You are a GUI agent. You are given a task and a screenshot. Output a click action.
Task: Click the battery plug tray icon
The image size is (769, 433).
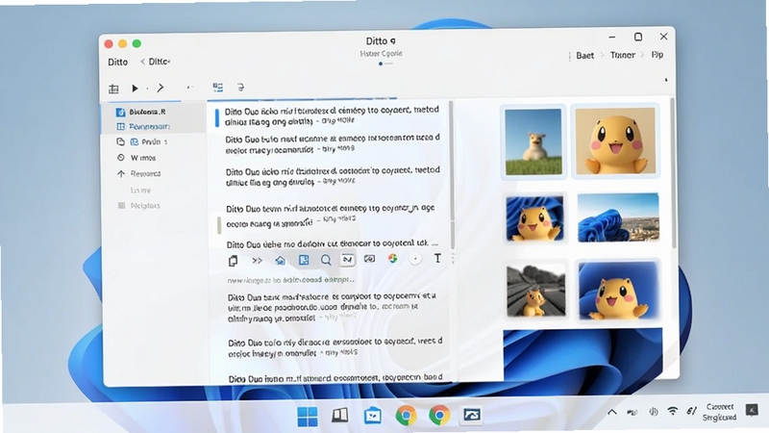633,413
